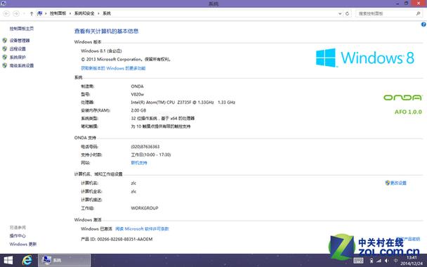Click System breadcrumb in address bar

[107, 13]
